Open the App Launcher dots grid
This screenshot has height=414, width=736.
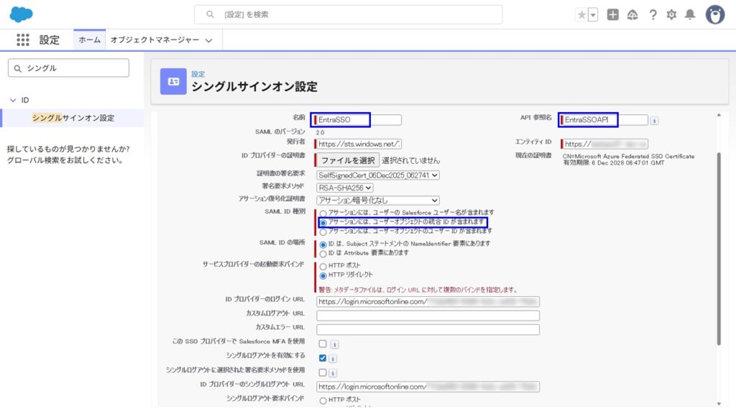(23, 40)
